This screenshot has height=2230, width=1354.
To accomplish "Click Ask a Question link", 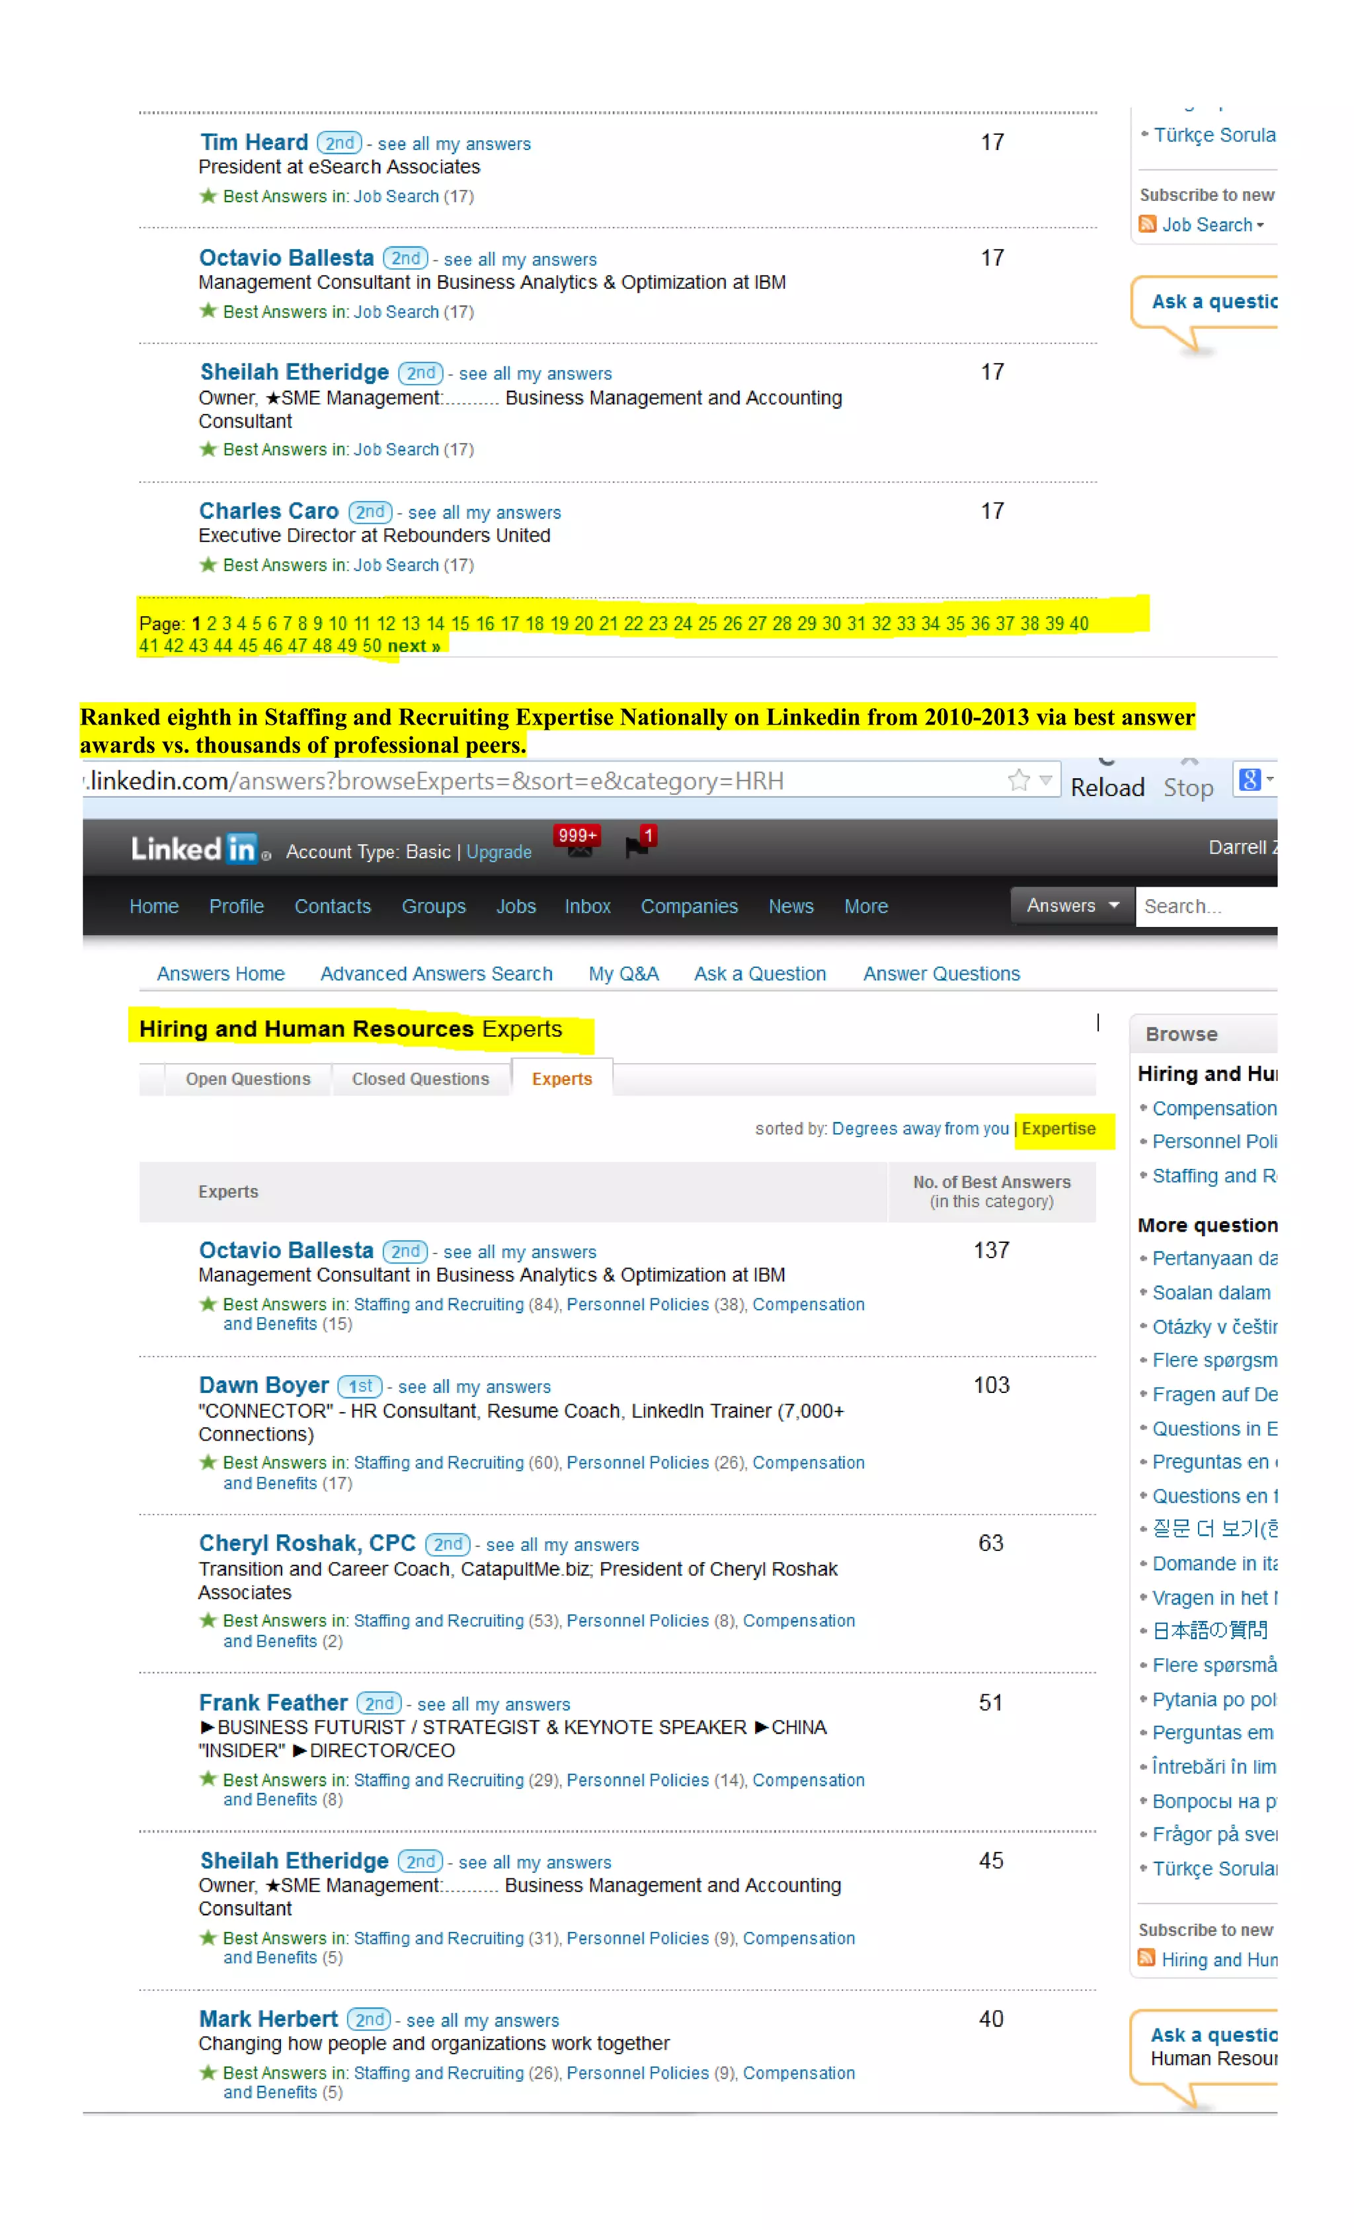I will tap(760, 973).
